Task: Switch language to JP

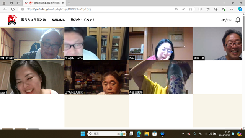Action: click(223, 20)
